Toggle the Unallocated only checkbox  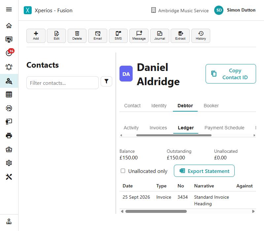[x=123, y=171]
